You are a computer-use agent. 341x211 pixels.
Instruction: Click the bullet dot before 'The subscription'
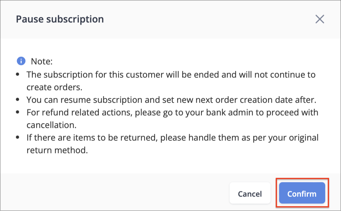[18, 75]
